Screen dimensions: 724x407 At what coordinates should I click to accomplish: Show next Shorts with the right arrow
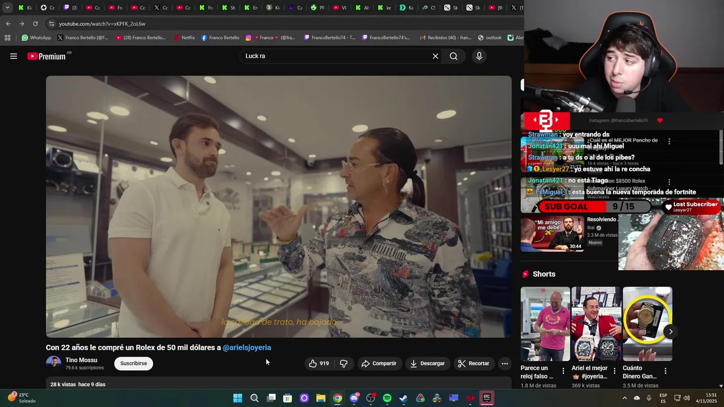[x=670, y=332]
